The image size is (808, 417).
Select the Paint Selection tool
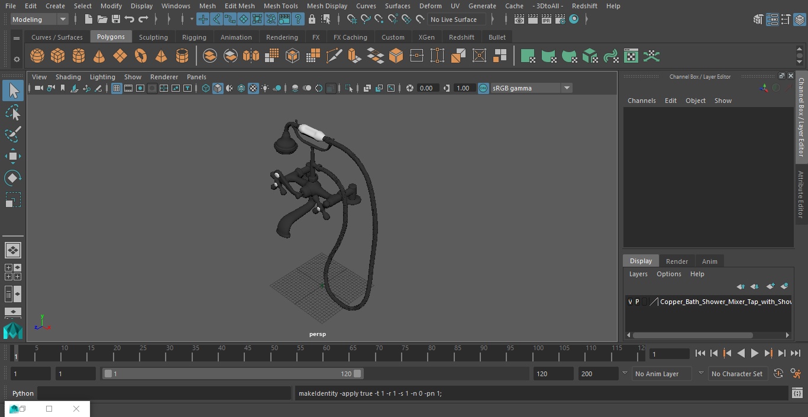click(12, 134)
